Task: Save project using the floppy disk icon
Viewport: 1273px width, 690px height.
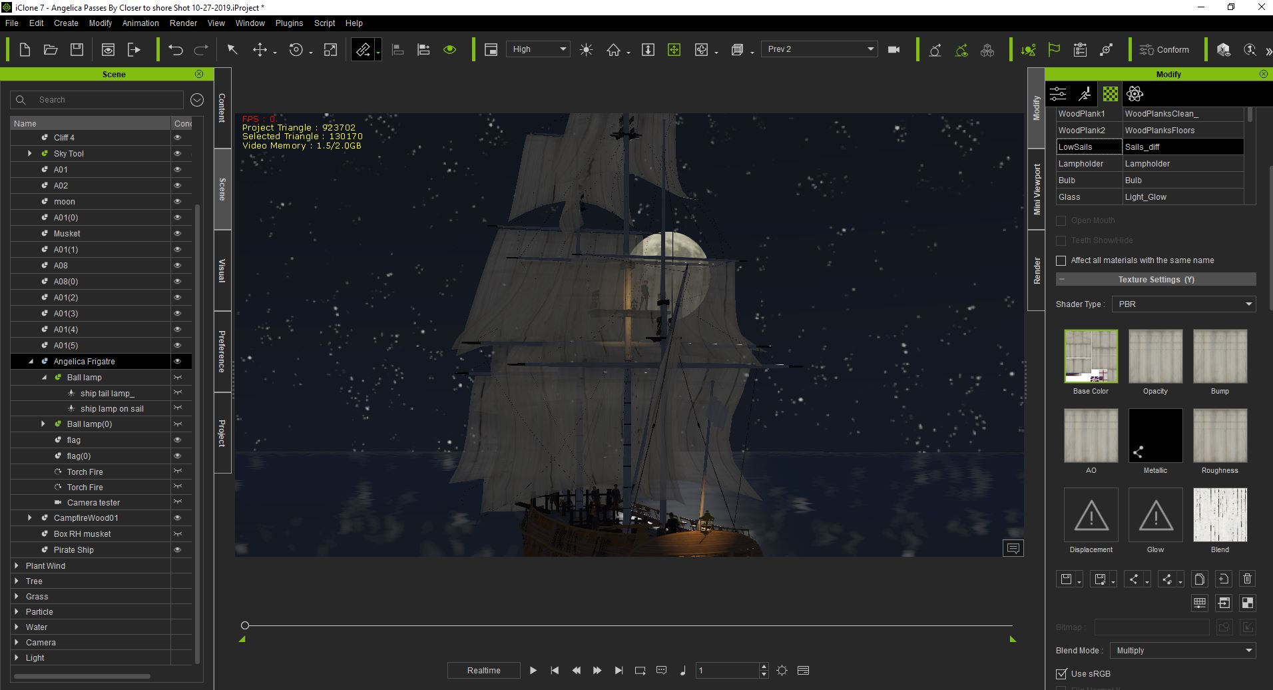Action: click(77, 49)
